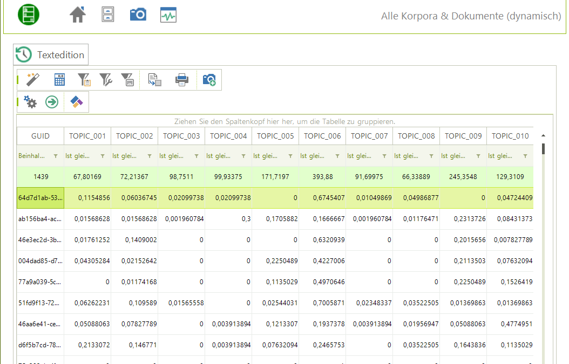
Task: Open the calculator grid icon
Action: [x=59, y=80]
